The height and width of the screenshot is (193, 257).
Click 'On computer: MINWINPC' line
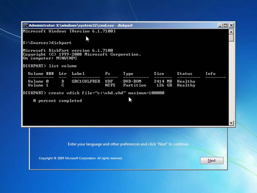coord(50,58)
